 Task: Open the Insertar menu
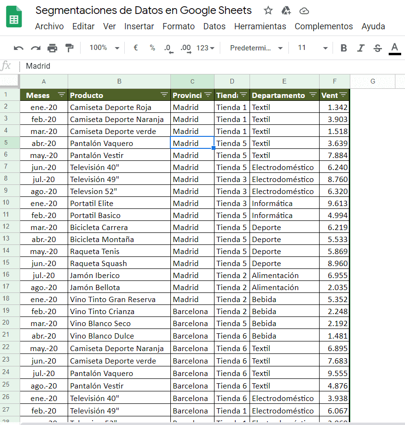pyautogui.click(x=139, y=26)
